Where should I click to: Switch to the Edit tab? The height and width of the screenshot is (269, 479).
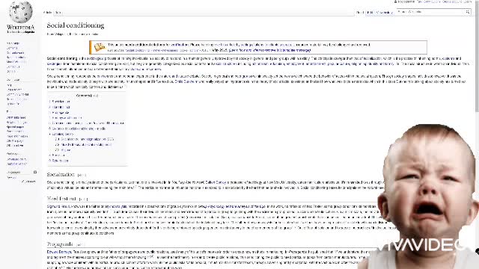pos(370,13)
